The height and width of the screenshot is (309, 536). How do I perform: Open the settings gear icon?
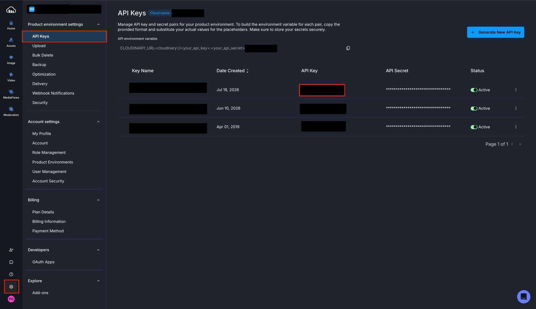tap(11, 287)
